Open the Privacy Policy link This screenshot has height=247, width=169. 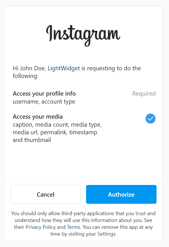[40, 227]
